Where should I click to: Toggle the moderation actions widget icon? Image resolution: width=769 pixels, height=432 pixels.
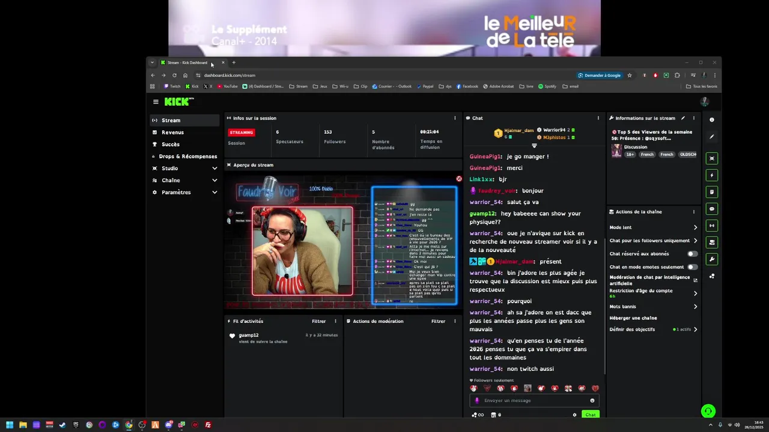[712, 242]
